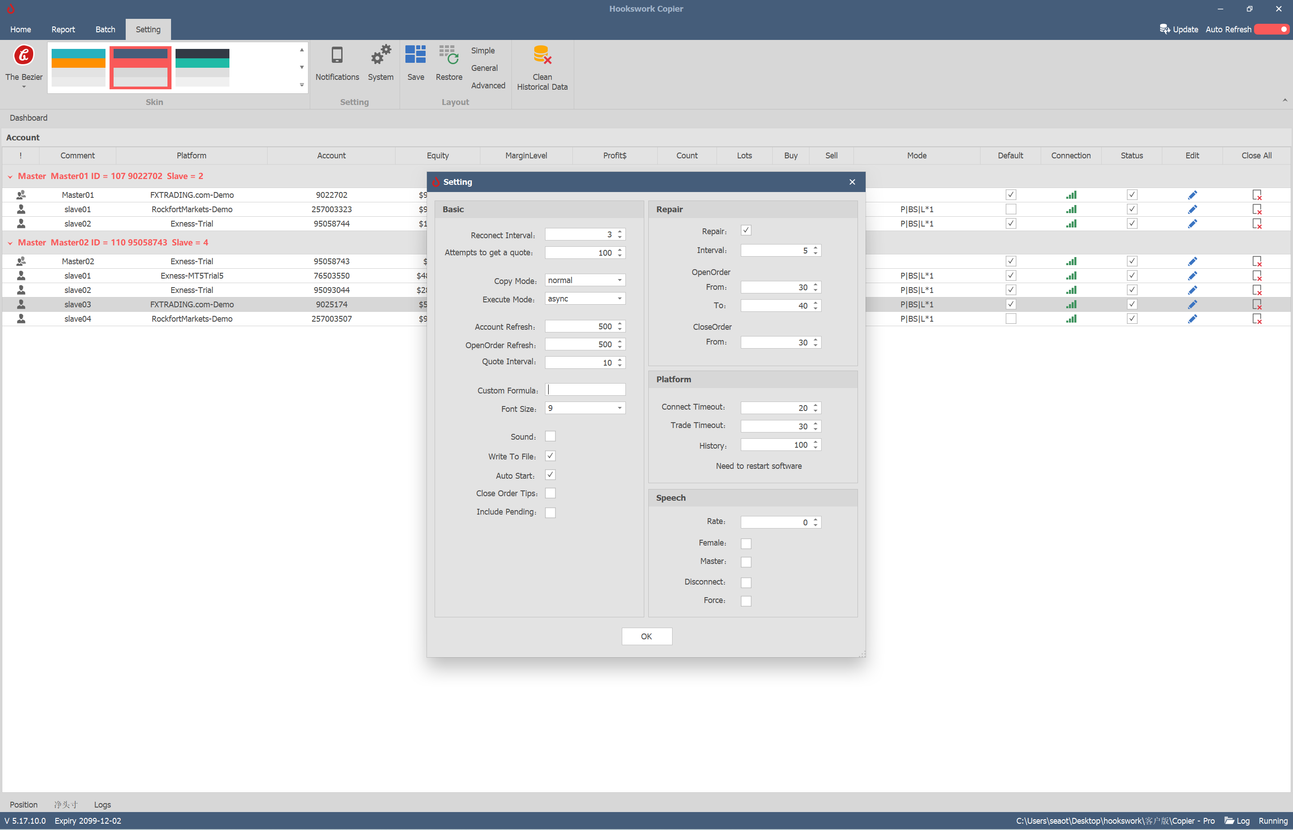Select the teal and orange skin swatch
The image size is (1293, 830).
click(78, 67)
